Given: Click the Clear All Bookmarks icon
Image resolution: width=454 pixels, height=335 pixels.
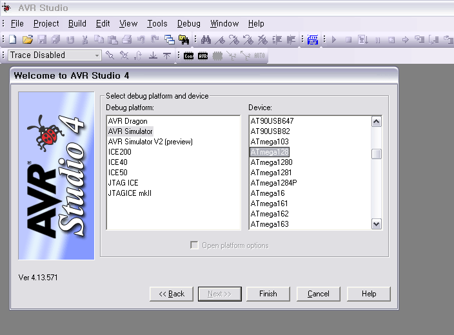Looking at the screenshot, I should point(262,40).
